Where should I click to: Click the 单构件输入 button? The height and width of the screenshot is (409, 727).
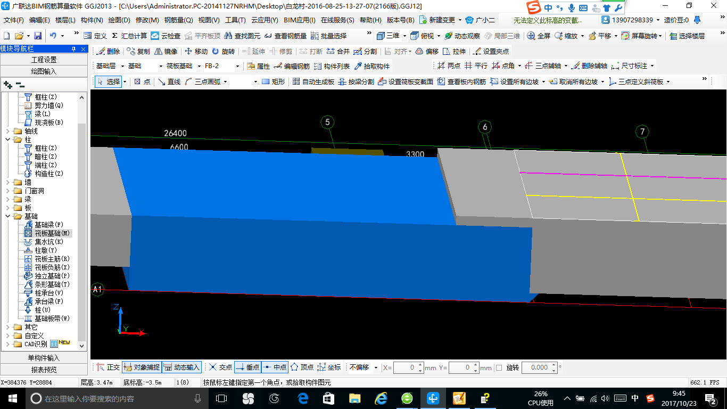pyautogui.click(x=44, y=358)
